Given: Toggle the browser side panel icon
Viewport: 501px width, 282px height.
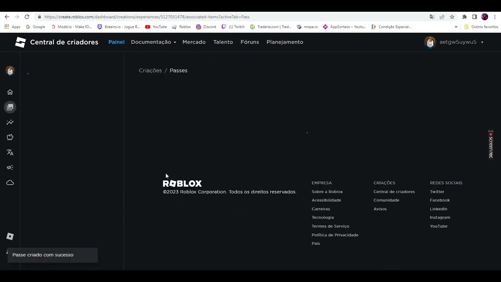Looking at the screenshot, I should 474,17.
